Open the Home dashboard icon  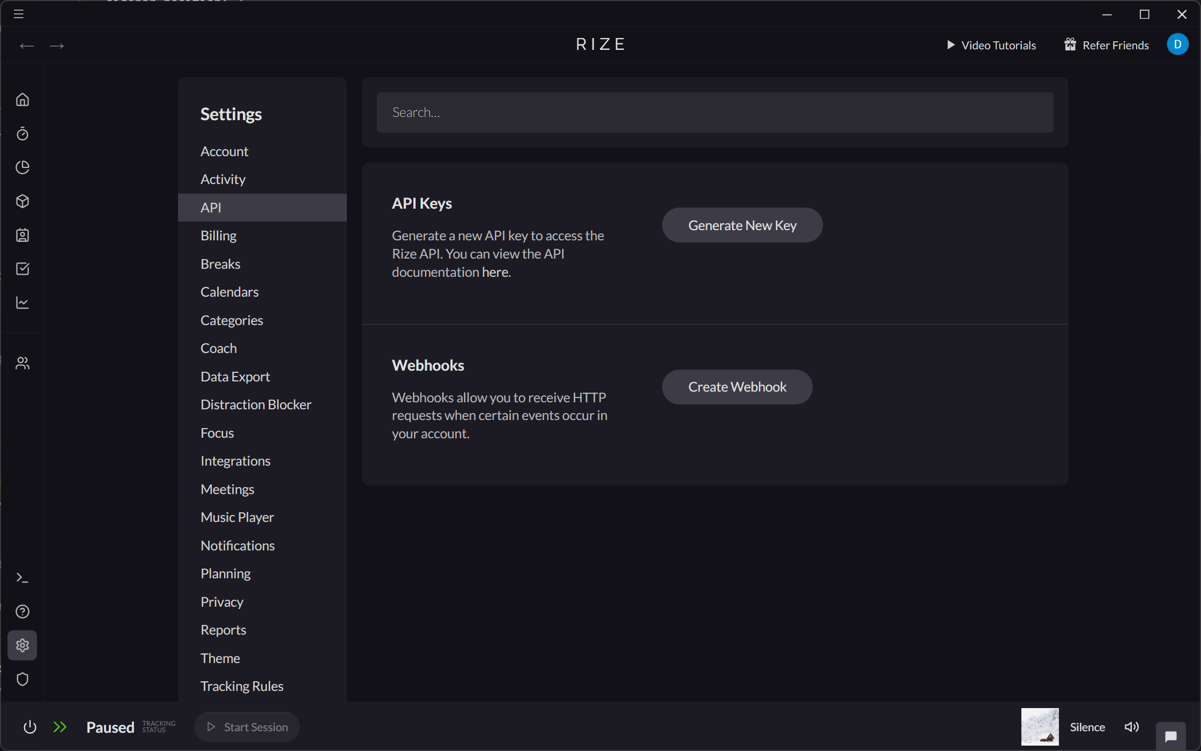[x=23, y=99]
